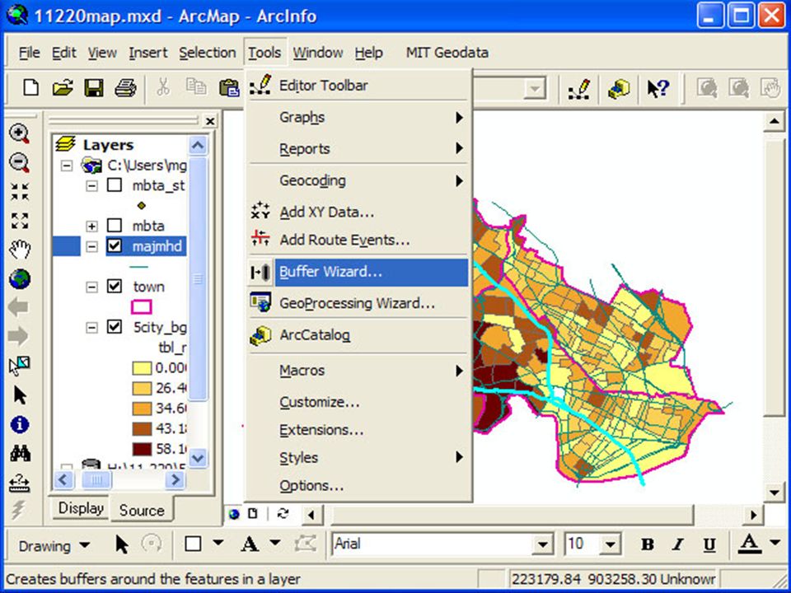The image size is (791, 593).
Task: Click the map horizontal scrollbar right arrow
Action: coord(754,514)
